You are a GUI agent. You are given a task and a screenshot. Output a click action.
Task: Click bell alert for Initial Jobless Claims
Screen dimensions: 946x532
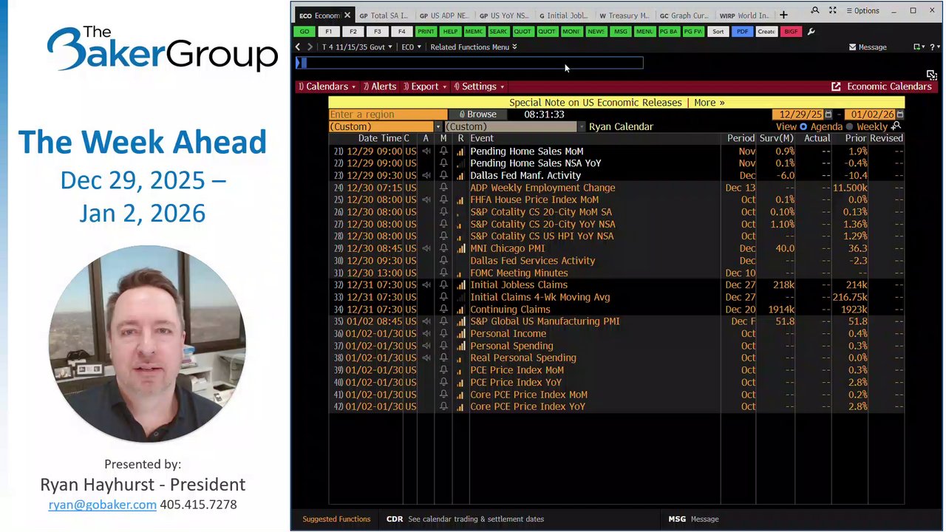pyautogui.click(x=443, y=285)
